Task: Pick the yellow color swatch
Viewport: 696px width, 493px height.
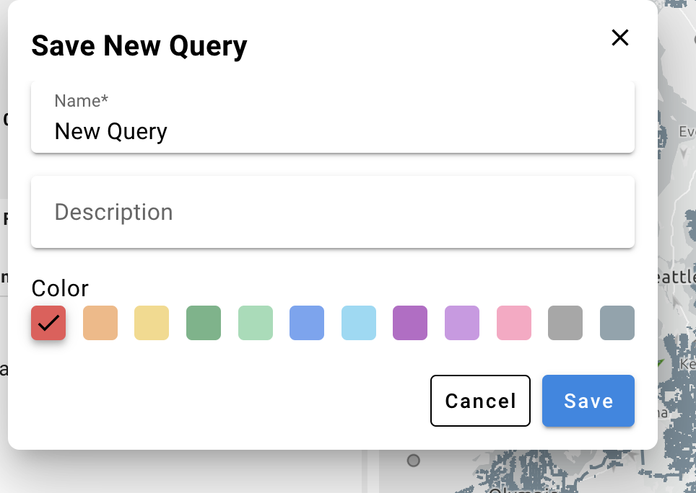Action: pos(152,323)
